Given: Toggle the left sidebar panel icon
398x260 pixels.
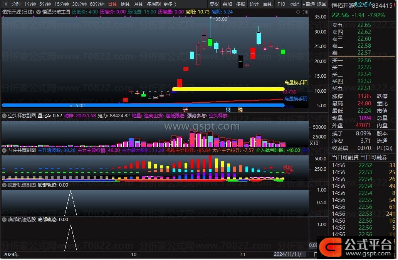Looking at the screenshot, I should (x=5, y=4).
